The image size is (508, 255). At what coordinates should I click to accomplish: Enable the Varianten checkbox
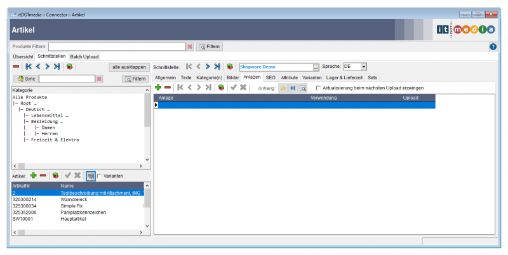[x=99, y=176]
